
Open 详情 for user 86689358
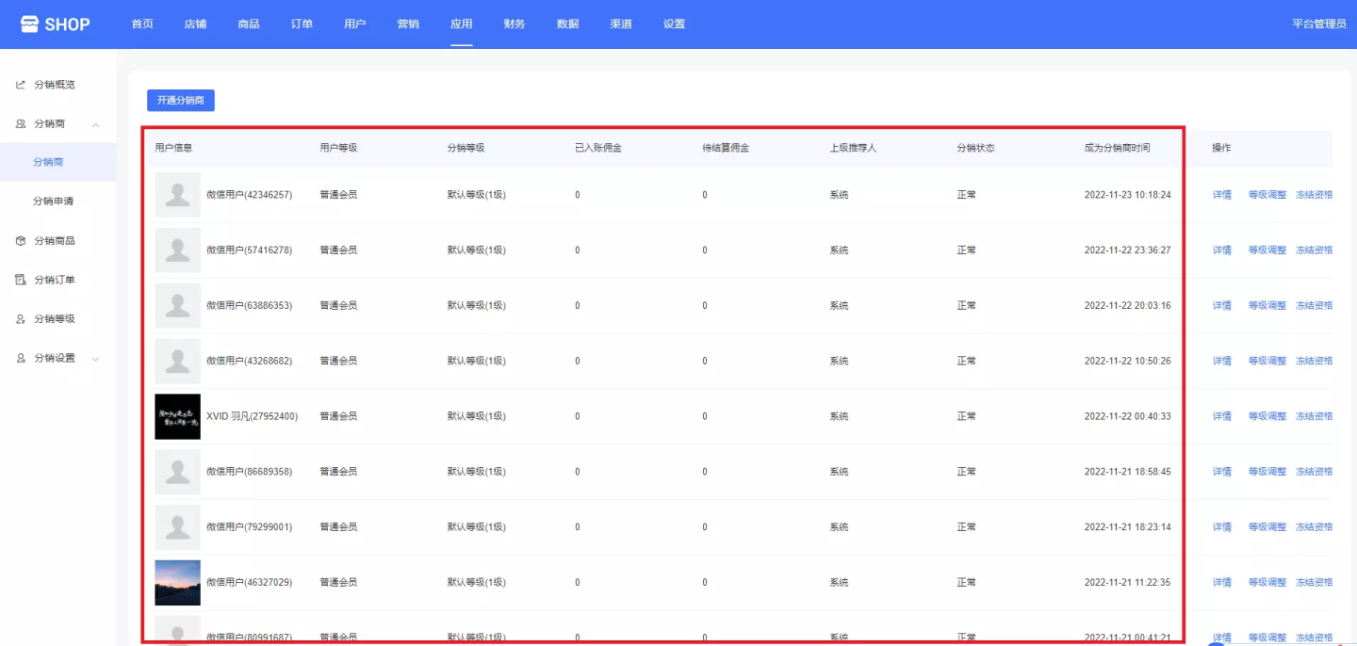1222,472
